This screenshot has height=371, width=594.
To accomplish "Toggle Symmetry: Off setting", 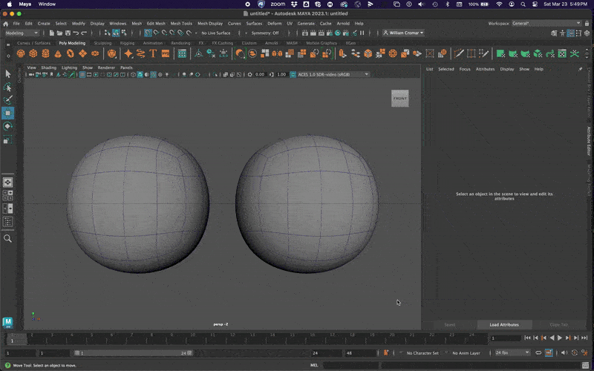I will pos(265,33).
